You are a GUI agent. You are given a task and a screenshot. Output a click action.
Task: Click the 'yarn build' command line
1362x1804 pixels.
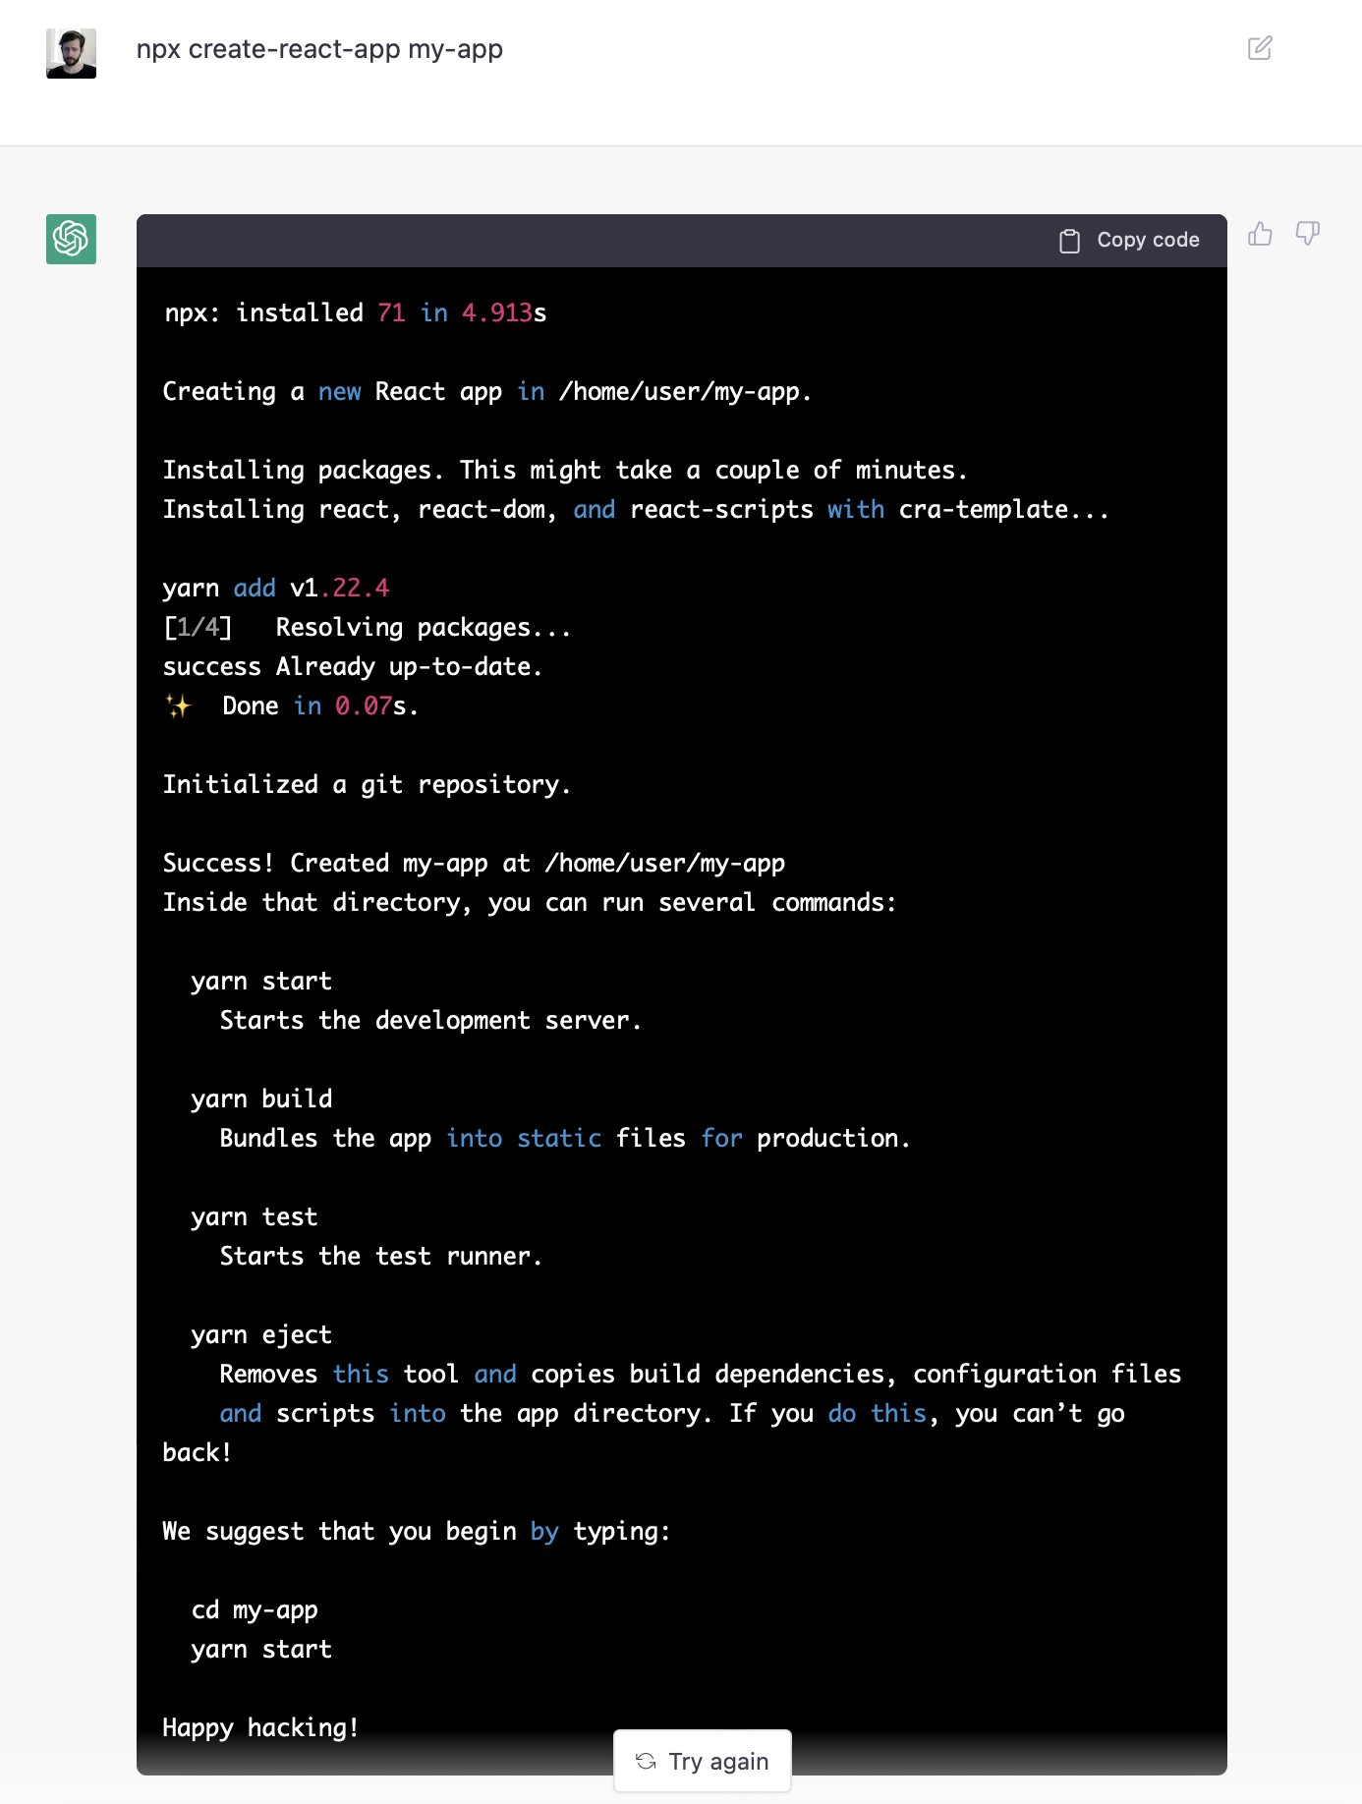click(261, 1099)
